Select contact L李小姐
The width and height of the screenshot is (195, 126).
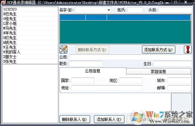[x=30, y=24]
